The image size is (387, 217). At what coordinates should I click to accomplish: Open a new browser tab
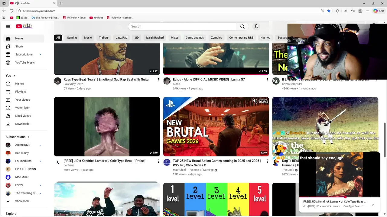61,3
